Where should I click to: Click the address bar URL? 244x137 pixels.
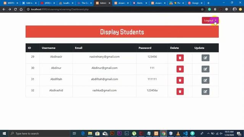tap(60, 9)
